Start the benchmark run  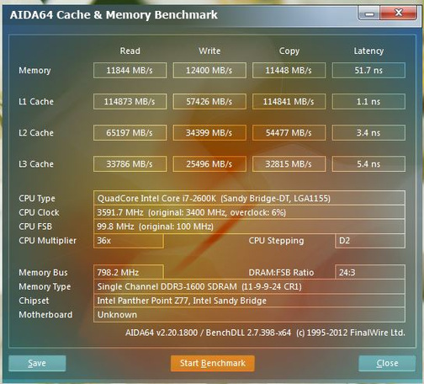(x=213, y=363)
